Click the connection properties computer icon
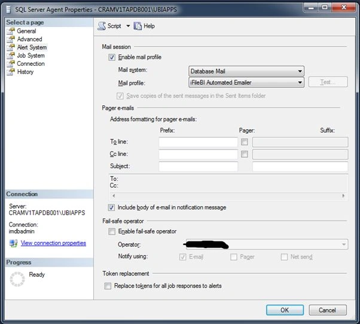Screen dimensions: 360x324 (x=13, y=243)
